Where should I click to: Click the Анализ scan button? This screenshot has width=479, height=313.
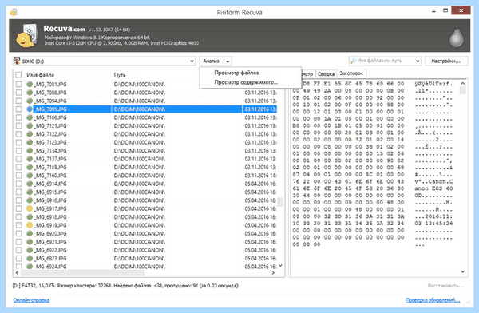(x=212, y=61)
